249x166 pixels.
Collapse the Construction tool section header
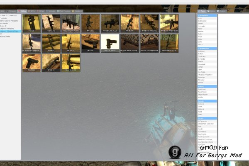click(x=207, y=48)
